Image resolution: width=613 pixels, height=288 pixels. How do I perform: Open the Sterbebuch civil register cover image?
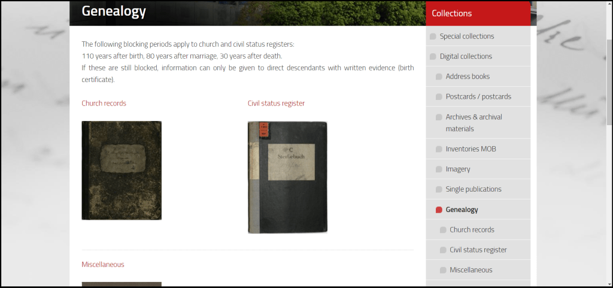coord(288,177)
